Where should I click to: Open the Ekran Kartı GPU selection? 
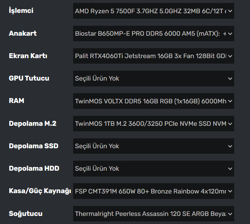coord(151,56)
